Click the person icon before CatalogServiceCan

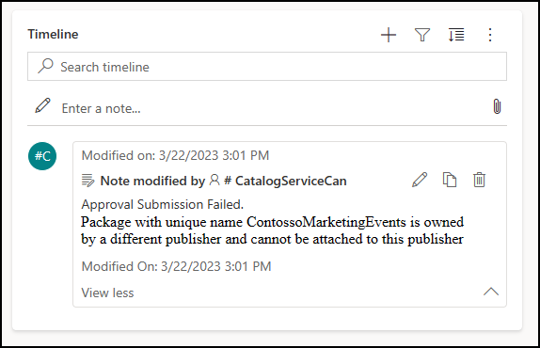214,180
